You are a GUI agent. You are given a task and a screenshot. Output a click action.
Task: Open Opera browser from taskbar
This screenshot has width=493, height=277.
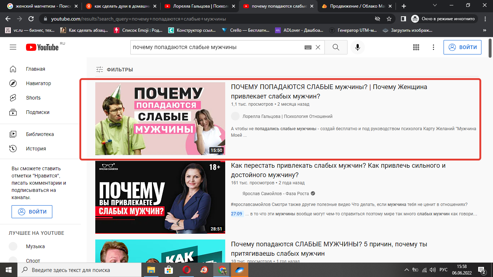pos(187,270)
